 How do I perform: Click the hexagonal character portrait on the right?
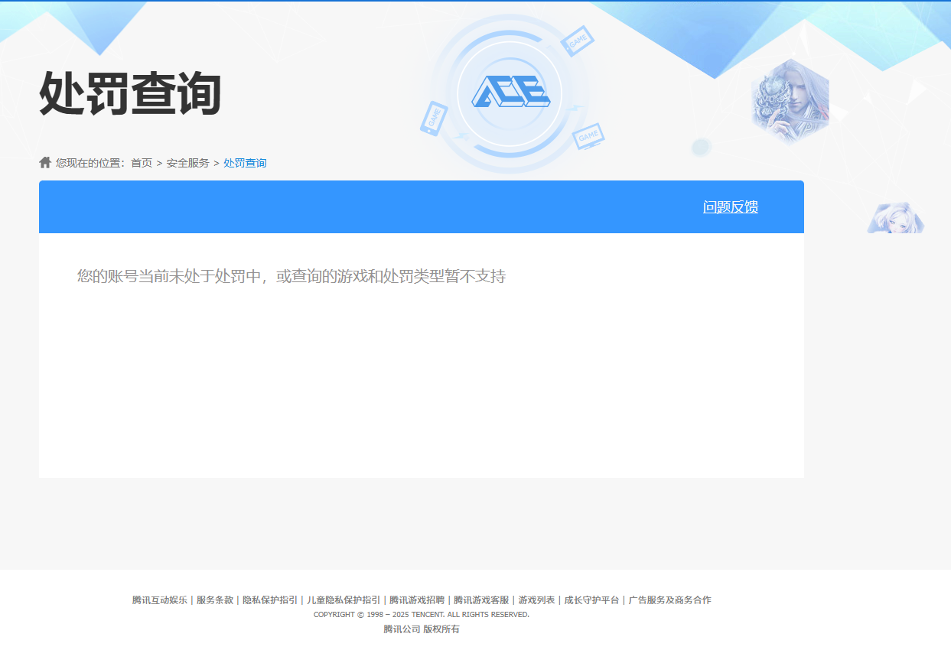pos(790,98)
